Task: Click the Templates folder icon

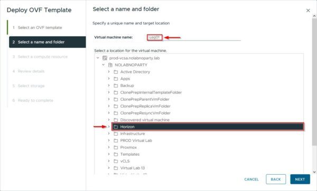Action: click(116, 154)
